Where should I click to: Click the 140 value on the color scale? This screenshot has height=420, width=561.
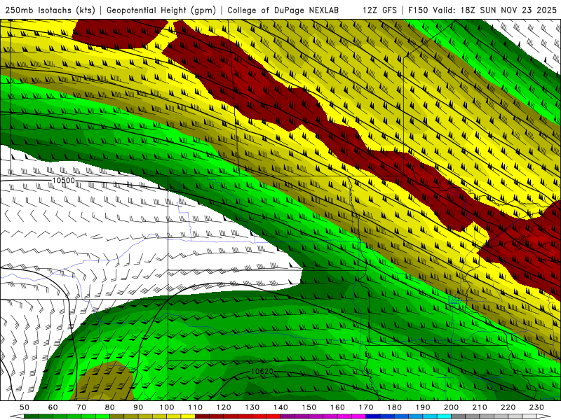pyautogui.click(x=280, y=407)
